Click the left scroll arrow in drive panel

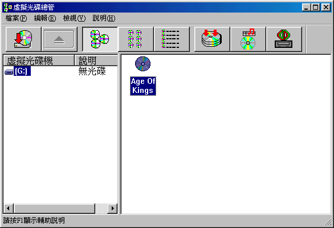[9, 208]
